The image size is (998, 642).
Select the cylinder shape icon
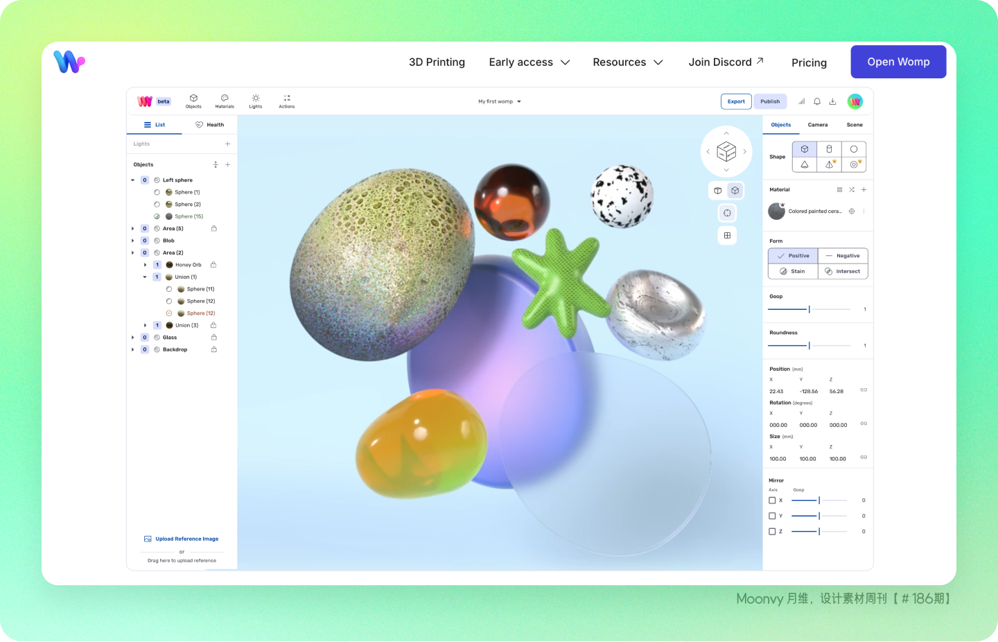tap(829, 149)
